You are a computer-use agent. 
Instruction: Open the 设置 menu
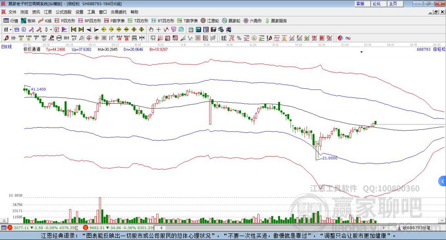pyautogui.click(x=79, y=12)
